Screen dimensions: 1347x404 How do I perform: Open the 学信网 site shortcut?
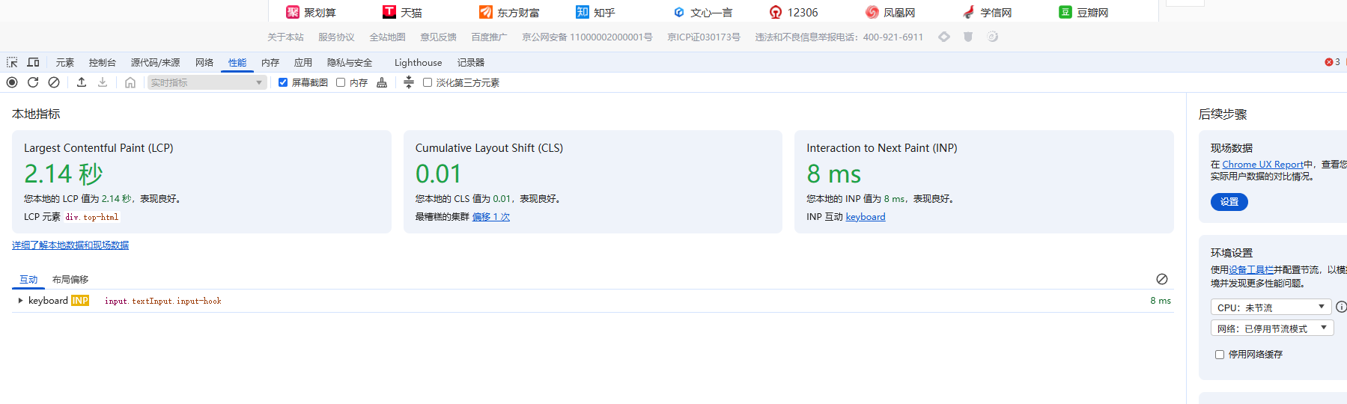click(987, 12)
